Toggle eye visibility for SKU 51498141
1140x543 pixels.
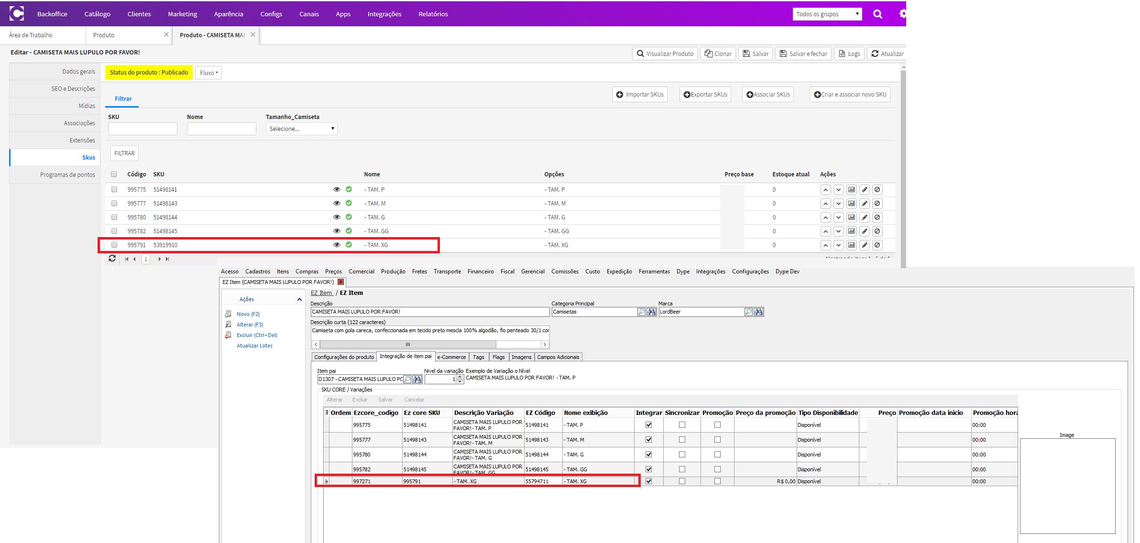point(337,190)
